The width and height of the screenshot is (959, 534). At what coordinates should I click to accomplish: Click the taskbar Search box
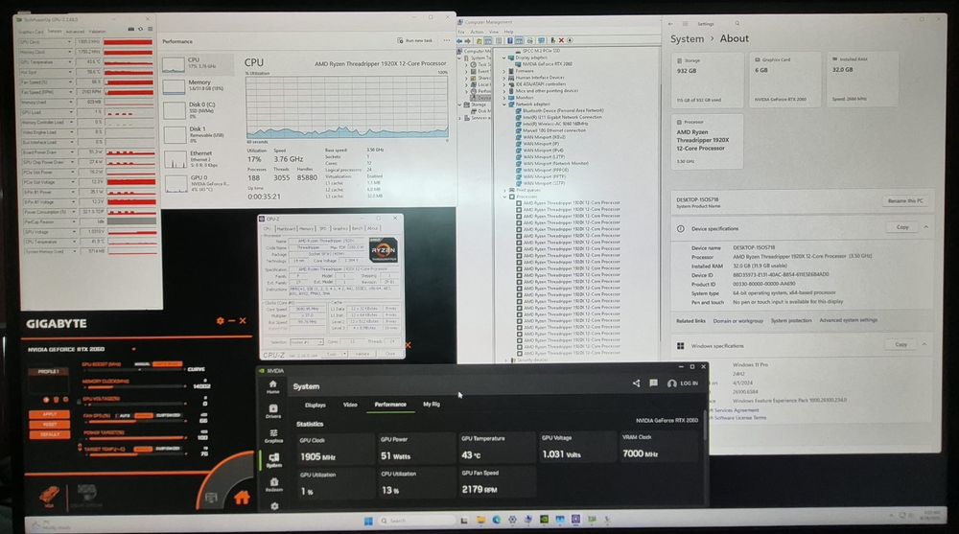point(416,521)
